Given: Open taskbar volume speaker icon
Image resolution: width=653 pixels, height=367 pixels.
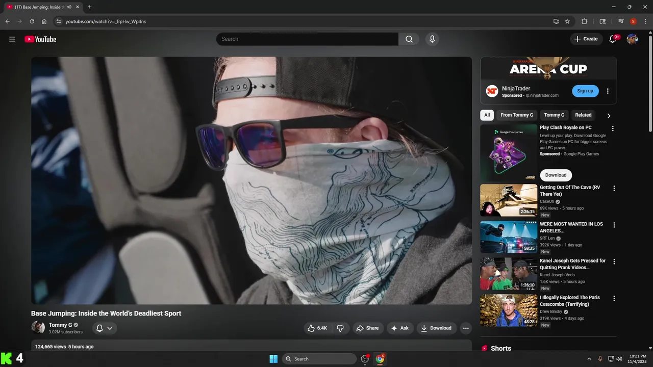Looking at the screenshot, I should [x=619, y=359].
